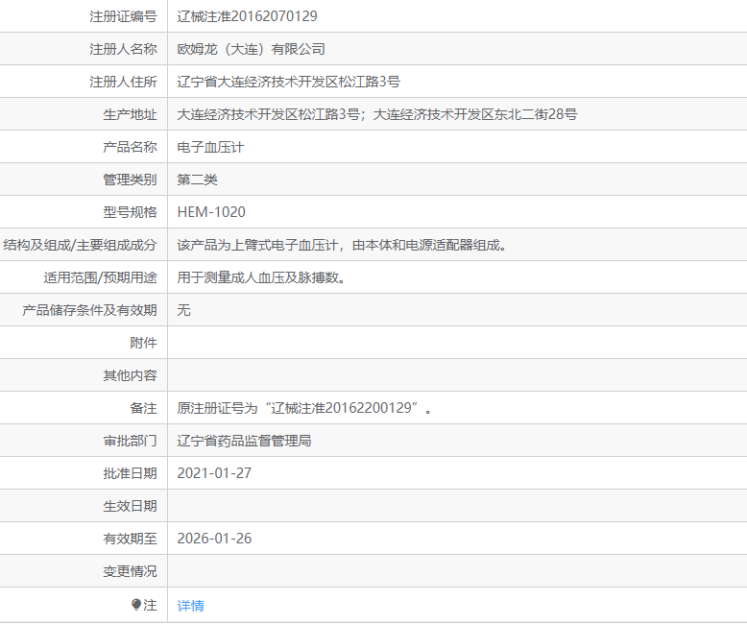747x624 pixels.
Task: Select registration number 辽械注准20162070129
Action: point(248,16)
